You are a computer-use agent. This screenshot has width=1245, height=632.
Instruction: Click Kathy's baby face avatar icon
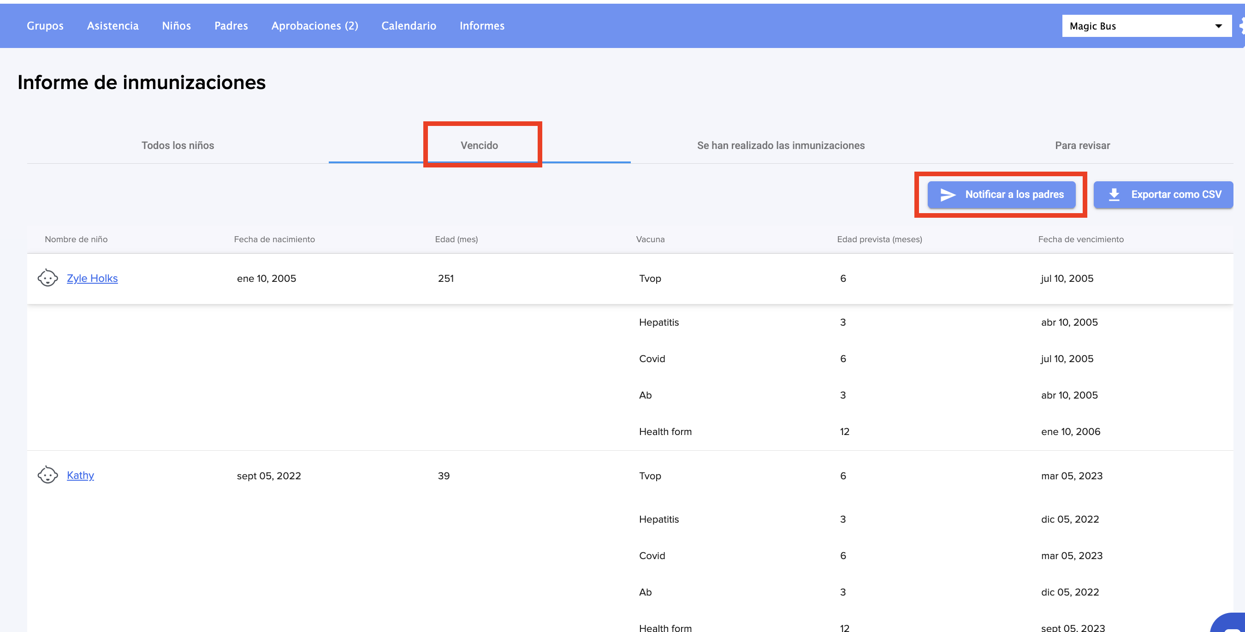[47, 475]
